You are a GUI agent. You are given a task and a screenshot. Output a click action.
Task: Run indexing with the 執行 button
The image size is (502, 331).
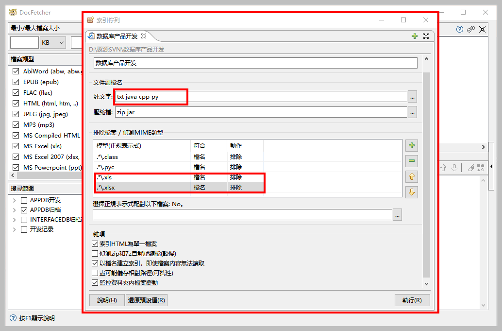click(x=412, y=300)
